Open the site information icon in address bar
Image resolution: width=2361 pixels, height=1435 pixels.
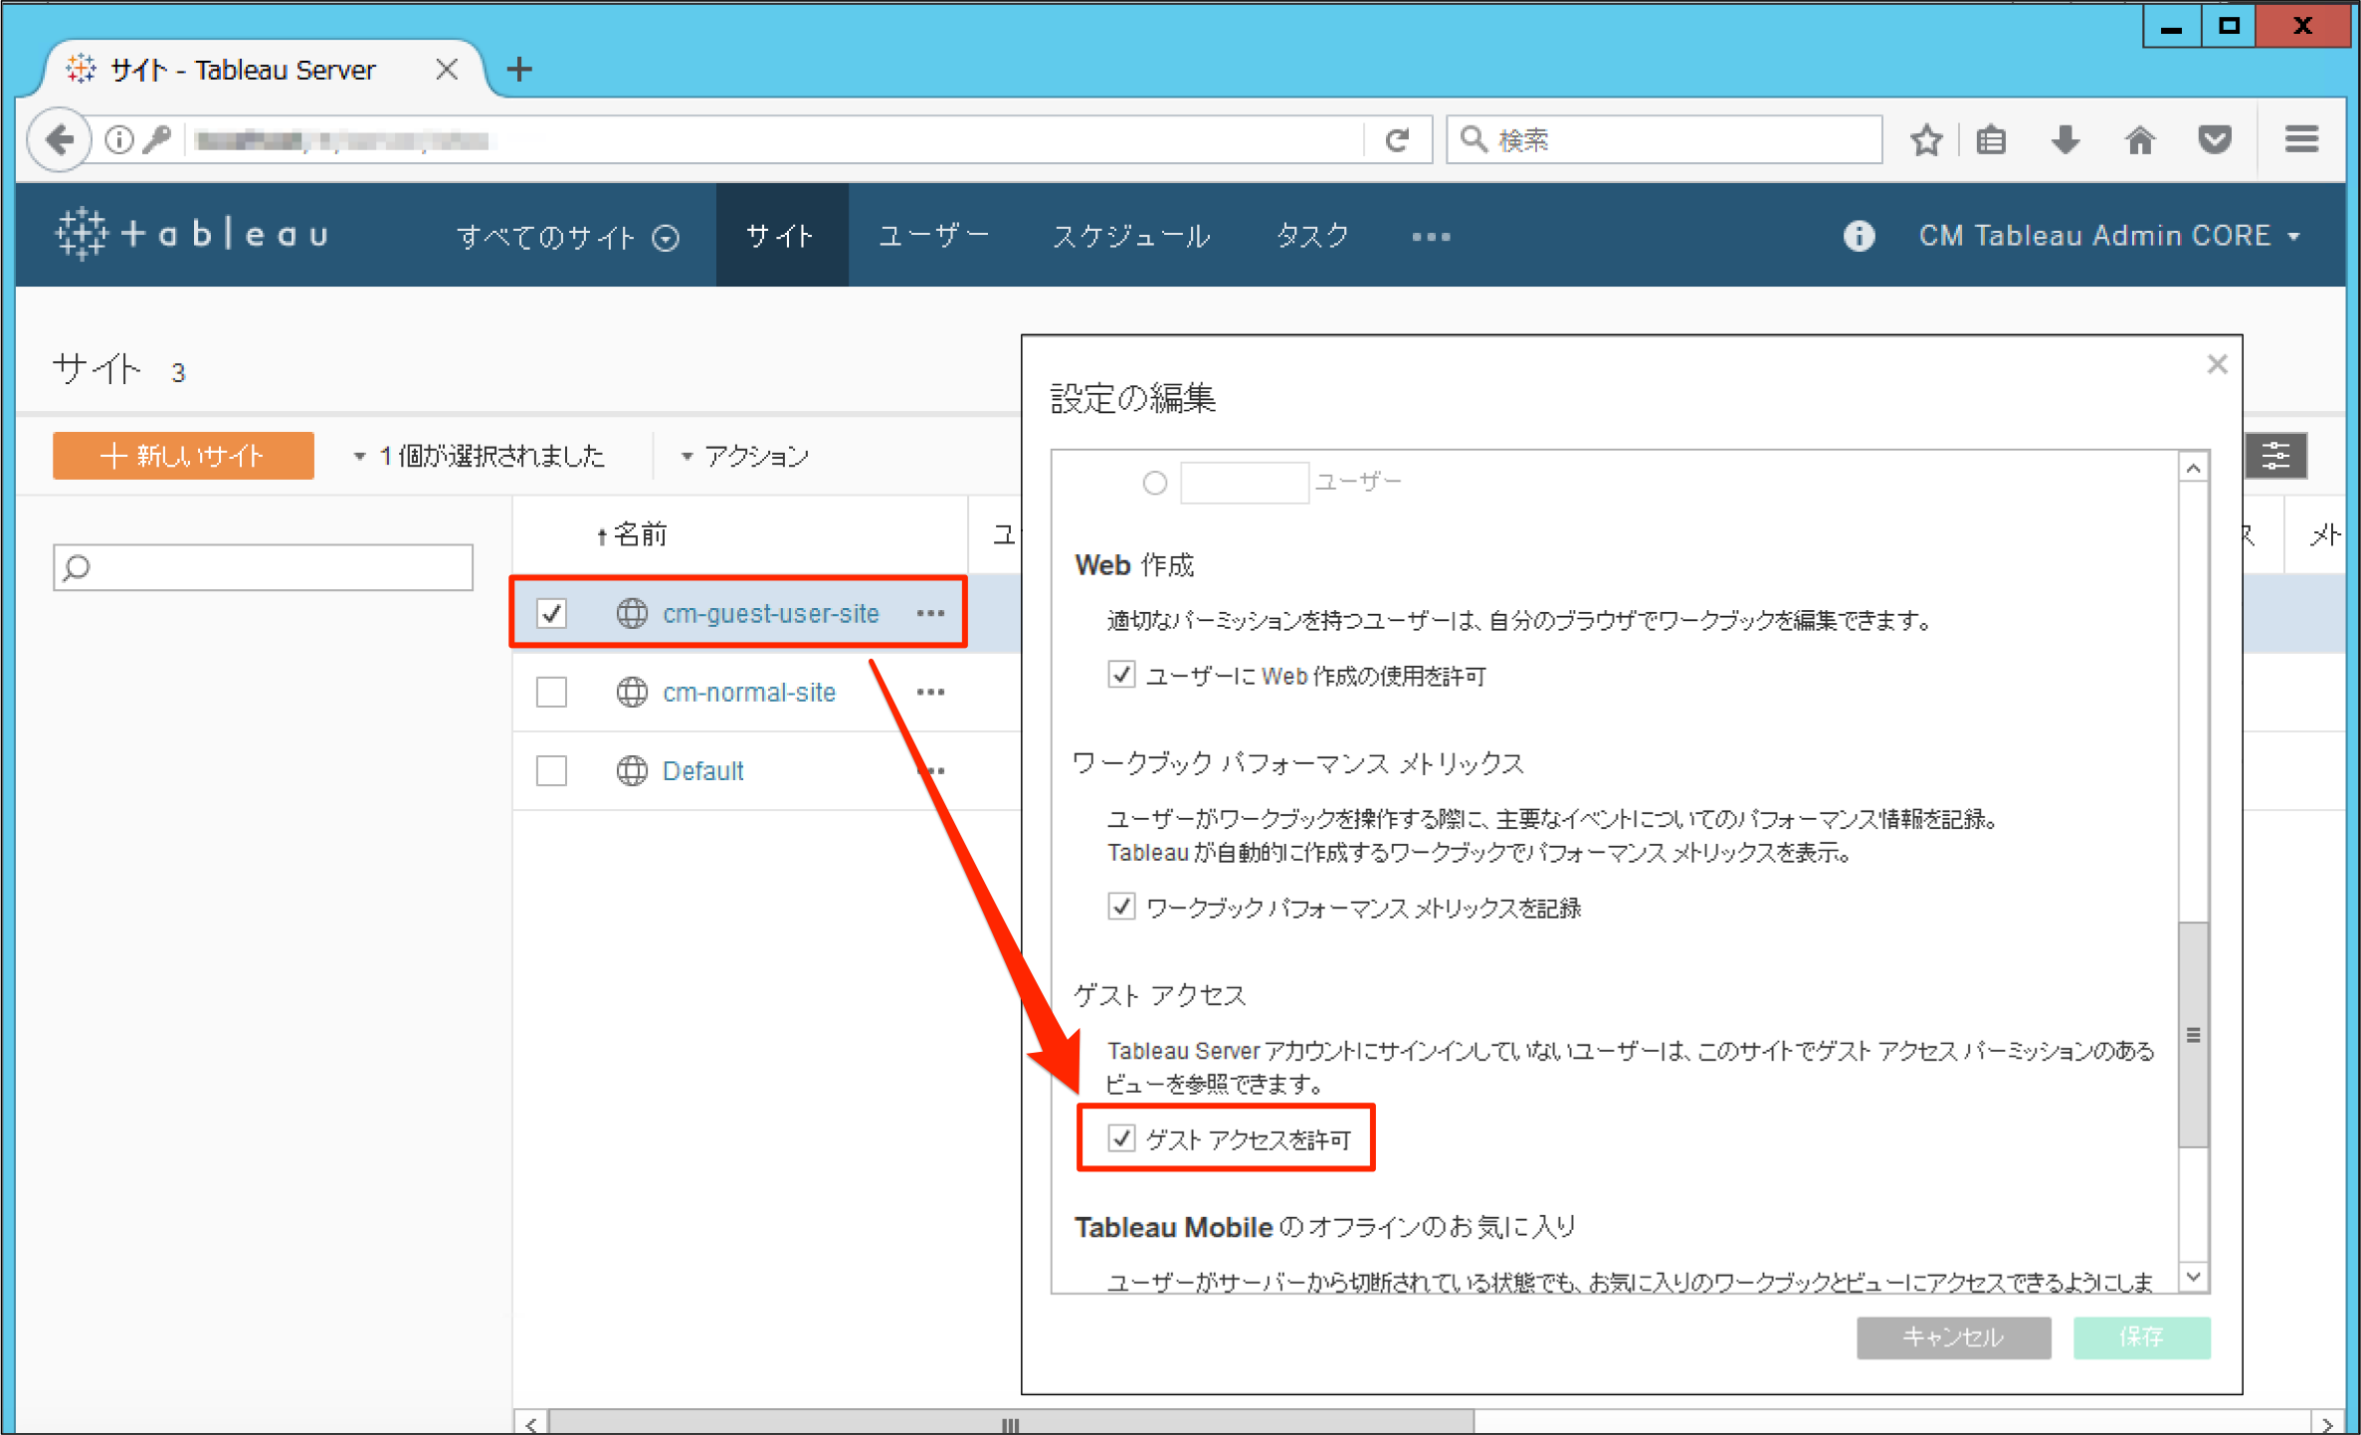118,140
